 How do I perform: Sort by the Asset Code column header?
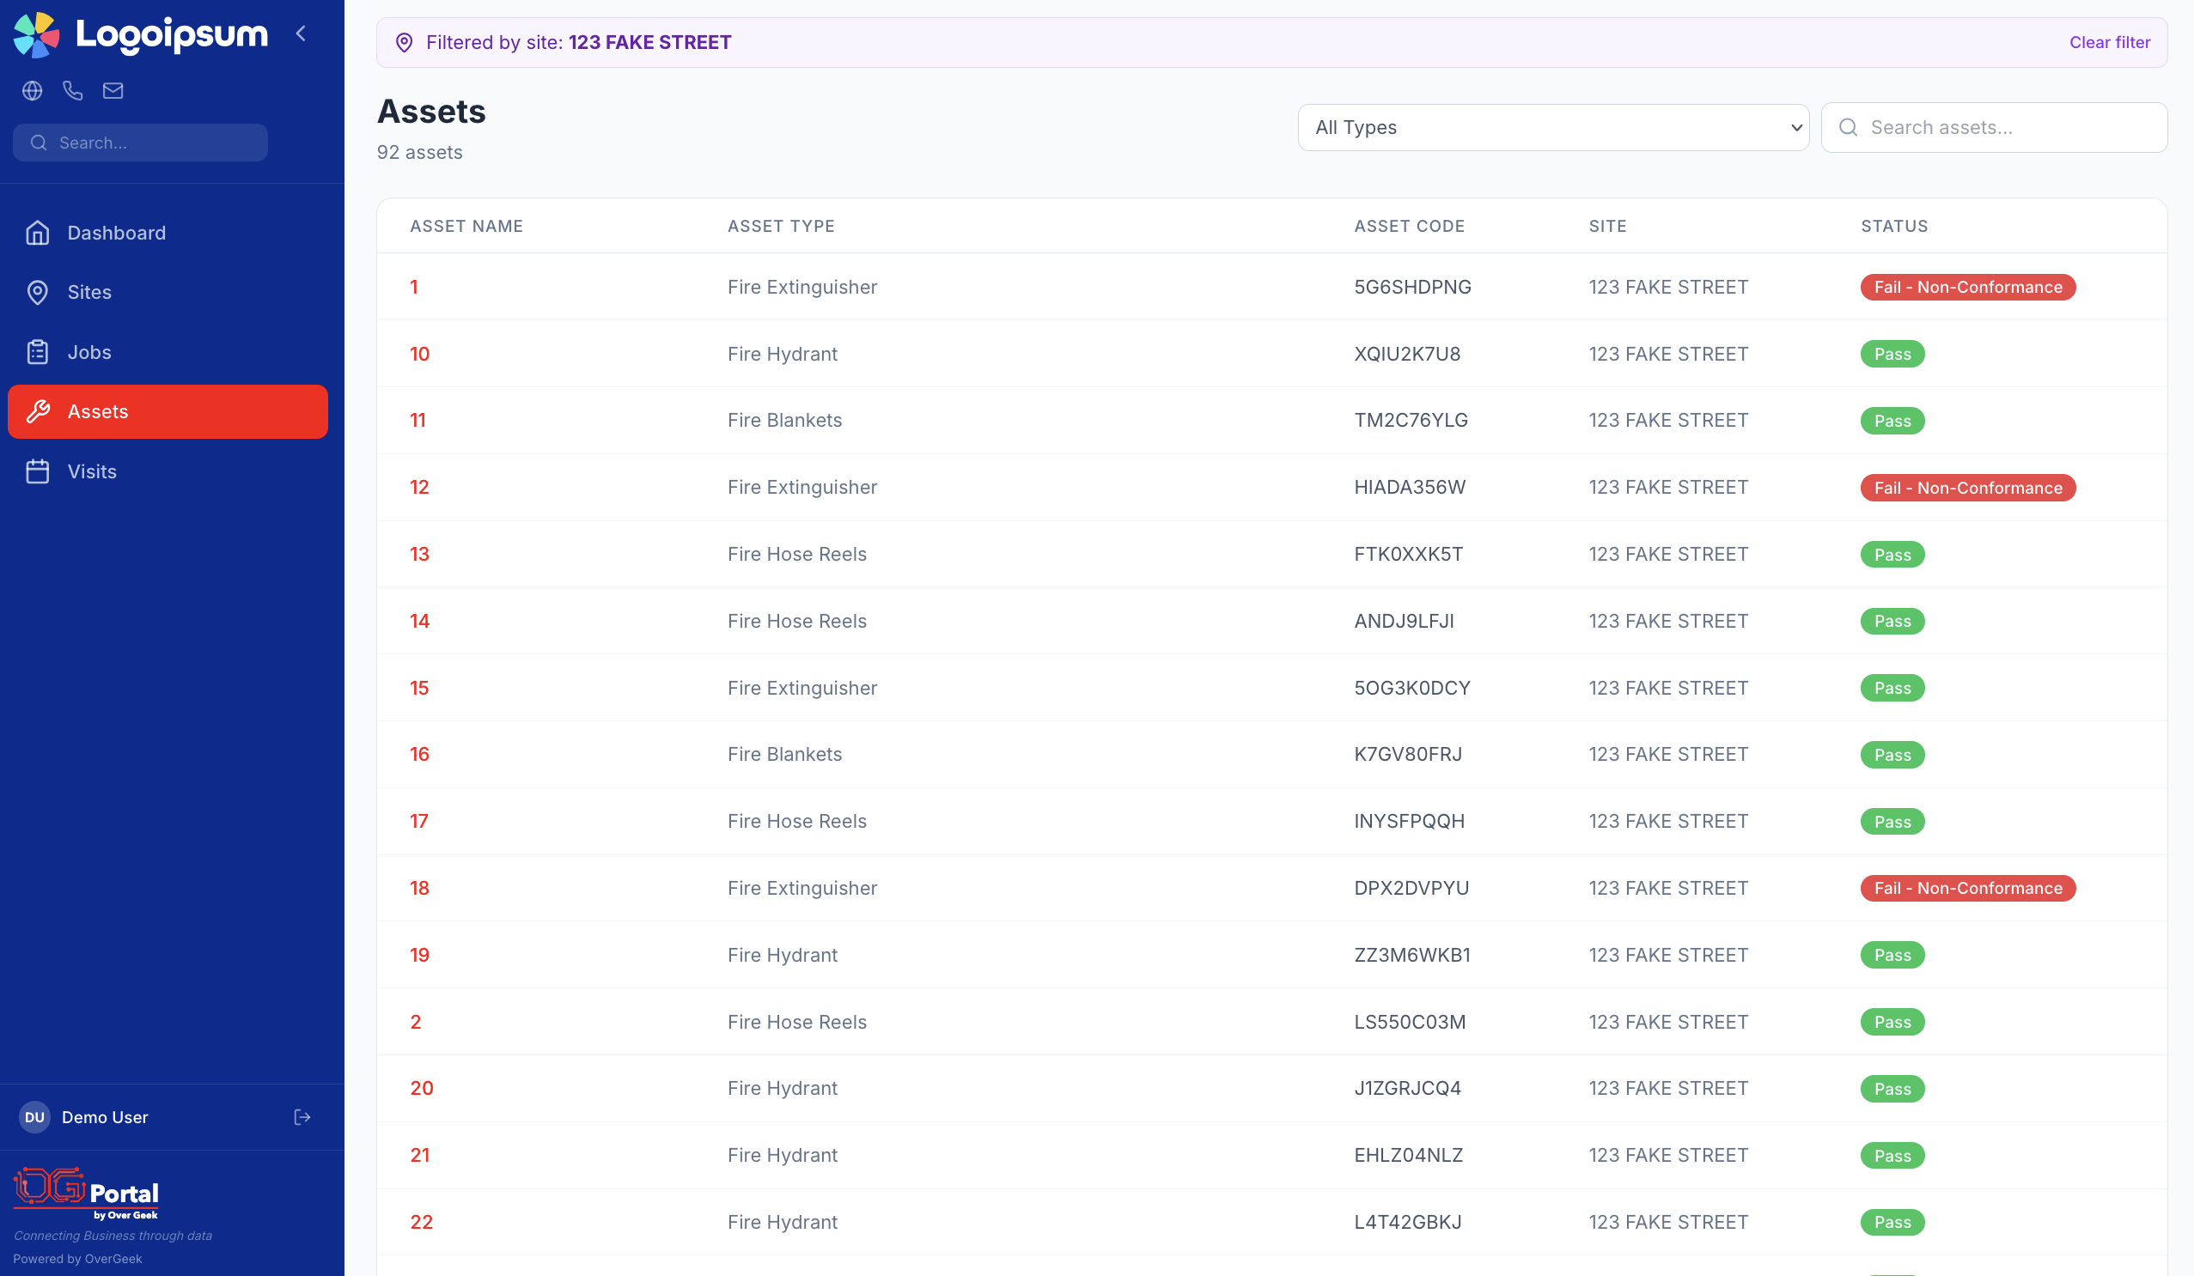pyautogui.click(x=1409, y=227)
